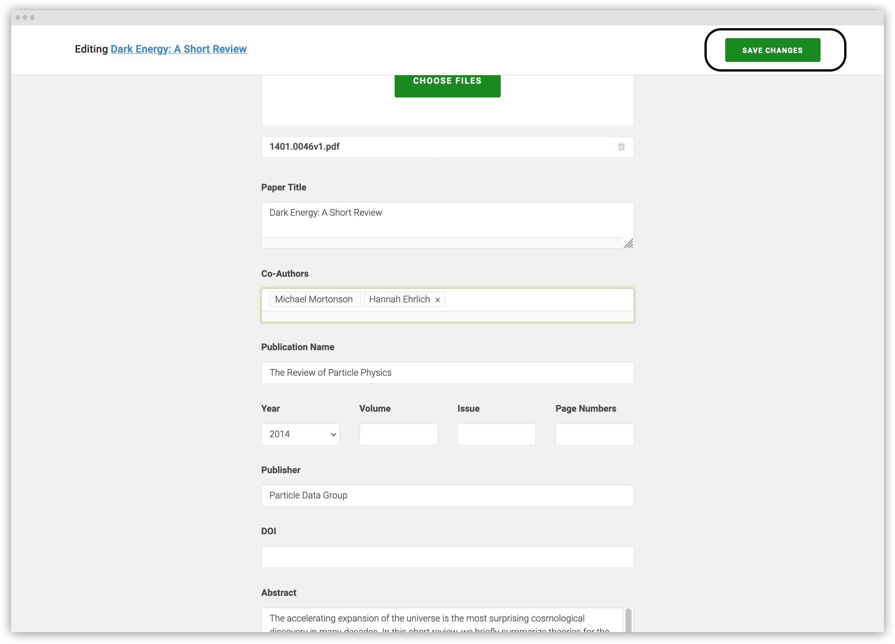Click into the Issue field
Image resolution: width=895 pixels, height=644 pixels.
point(496,434)
